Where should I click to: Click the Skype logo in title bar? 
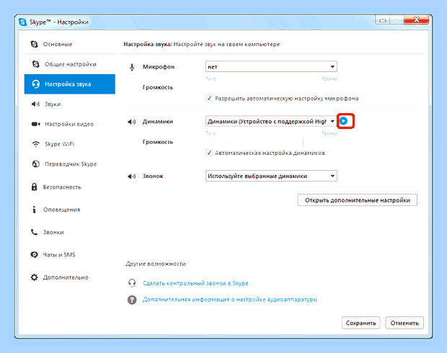pos(22,22)
